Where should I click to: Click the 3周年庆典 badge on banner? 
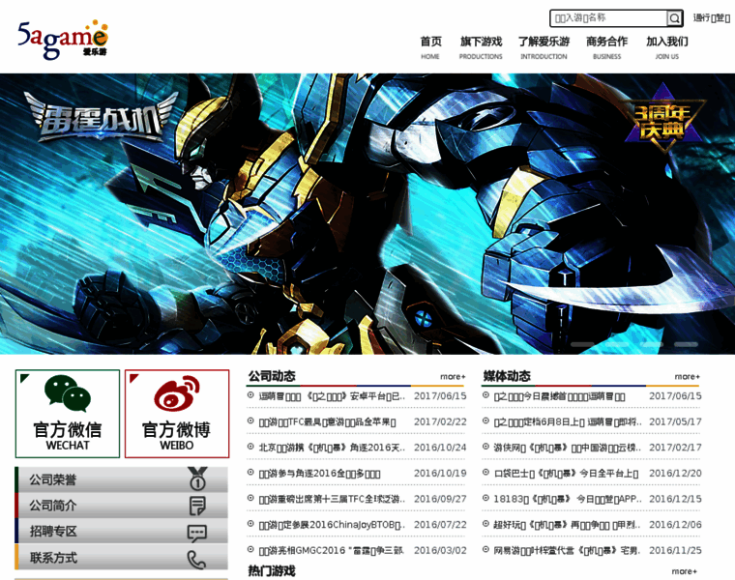pos(662,120)
